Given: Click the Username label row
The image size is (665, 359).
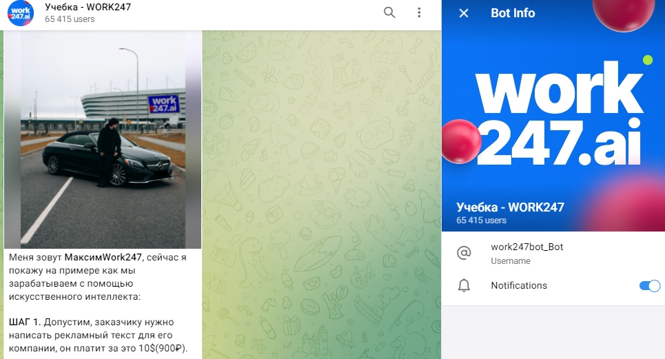Looking at the screenshot, I should [x=511, y=261].
